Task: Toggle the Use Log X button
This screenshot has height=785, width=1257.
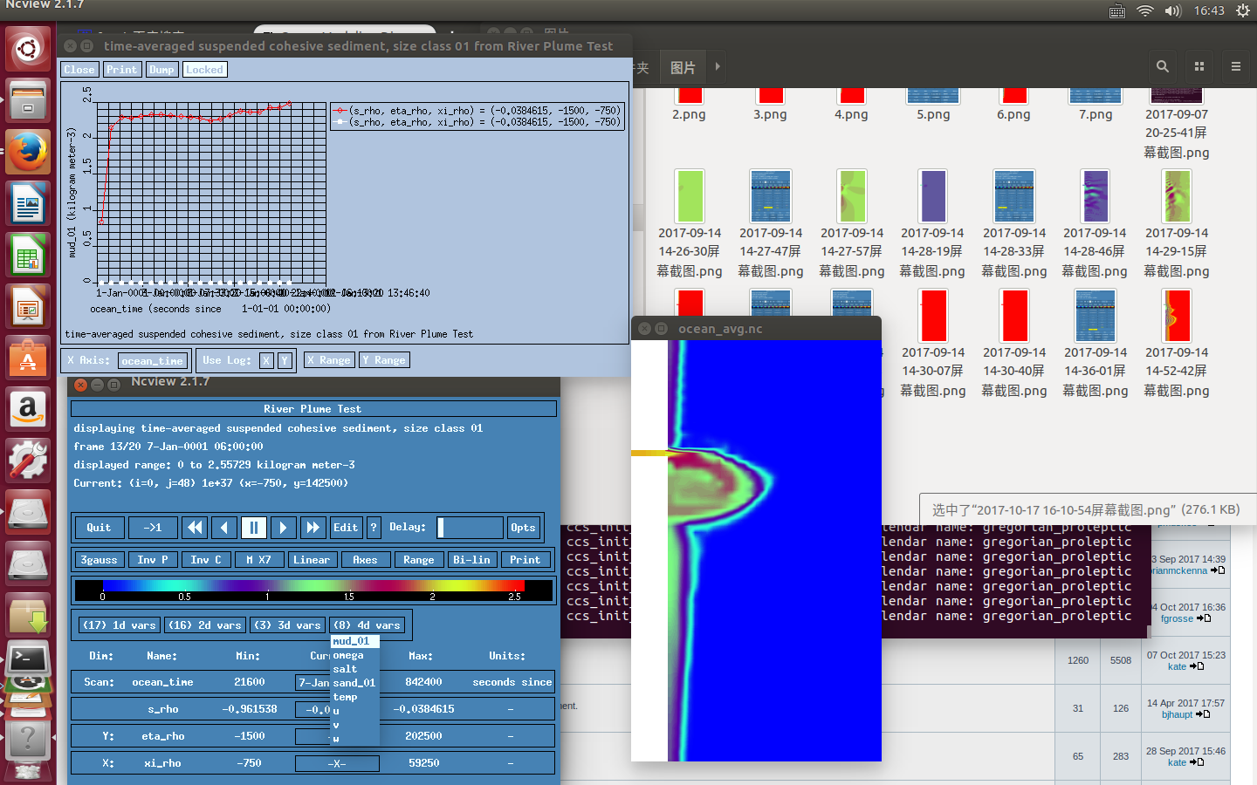Action: pos(266,360)
